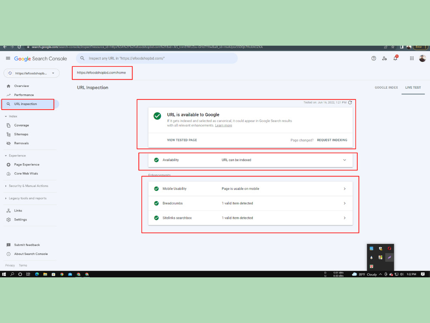This screenshot has width=430, height=323.
Task: Reload the page with the browser reload icon
Action: tap(19, 47)
